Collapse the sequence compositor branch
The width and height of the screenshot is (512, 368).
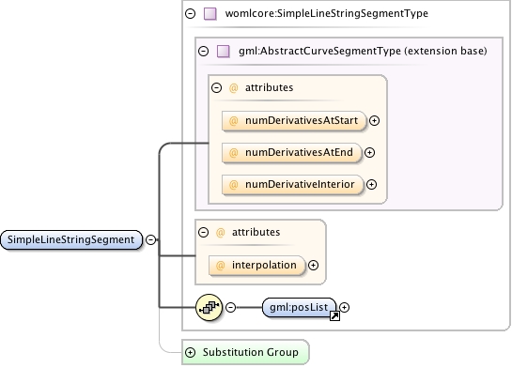coord(230,307)
